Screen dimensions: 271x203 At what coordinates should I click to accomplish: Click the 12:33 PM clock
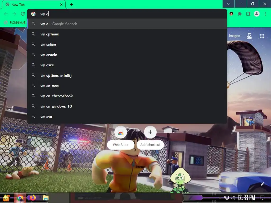246,198
